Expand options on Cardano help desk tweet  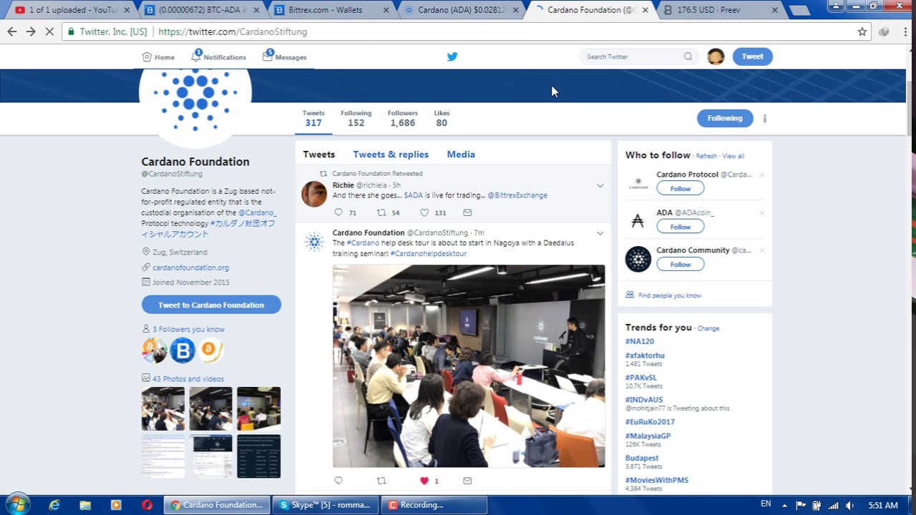point(600,233)
